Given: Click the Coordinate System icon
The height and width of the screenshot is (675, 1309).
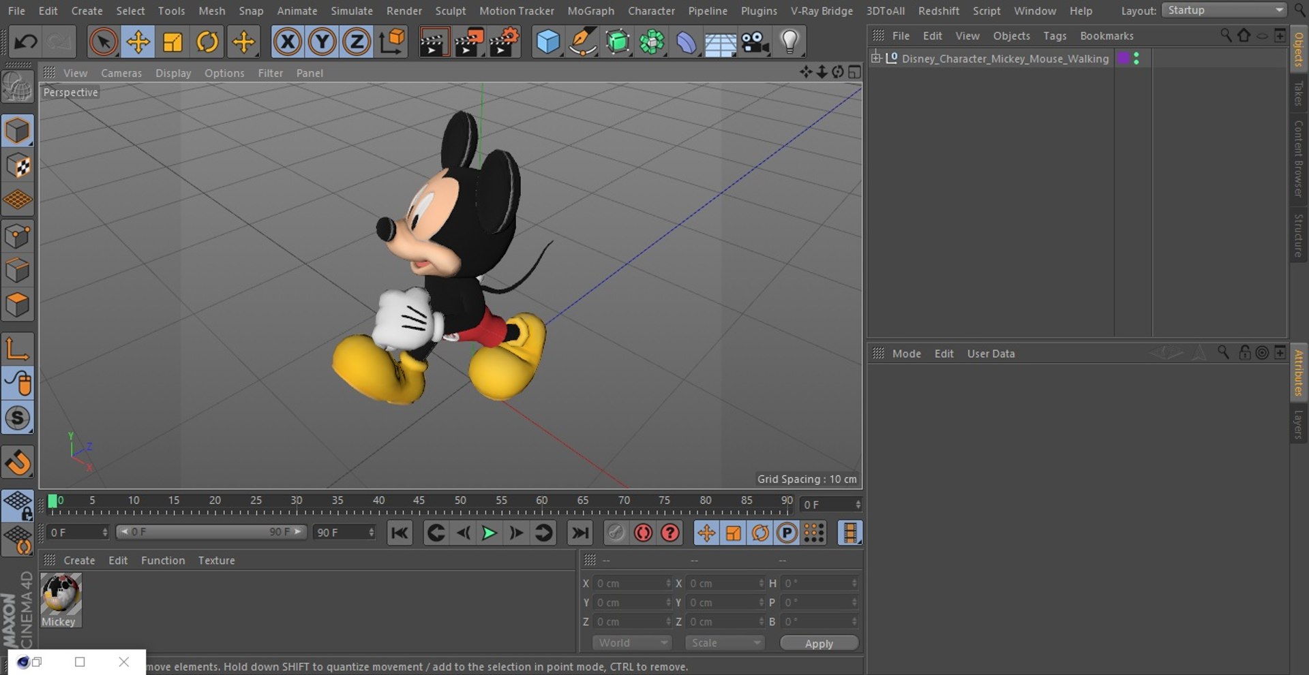Looking at the screenshot, I should [392, 42].
